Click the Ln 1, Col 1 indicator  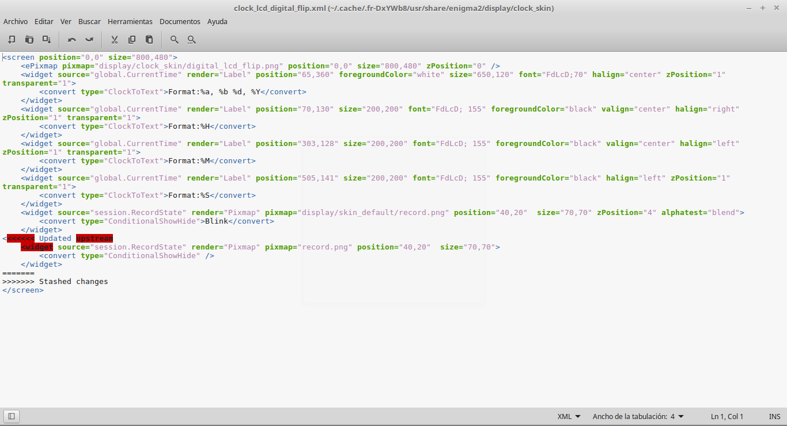(727, 416)
